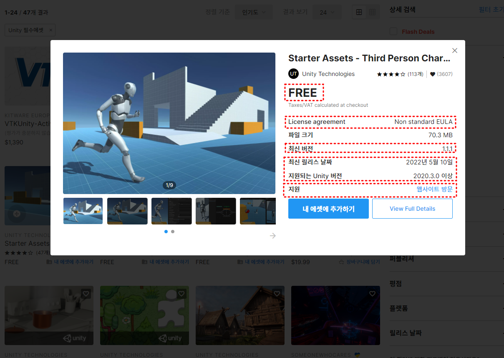Open the neon scene asset thumbnail
The width and height of the screenshot is (504, 358).
(x=335, y=315)
